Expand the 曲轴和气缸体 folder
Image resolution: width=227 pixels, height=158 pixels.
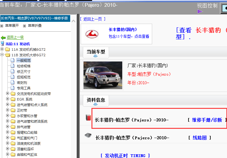point(7,154)
